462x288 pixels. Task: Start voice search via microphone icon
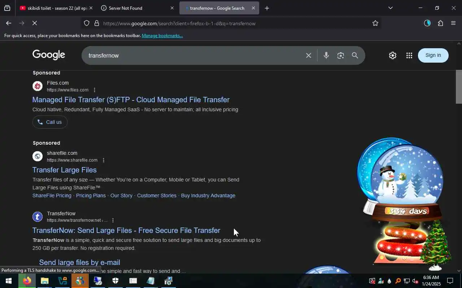pos(326,55)
